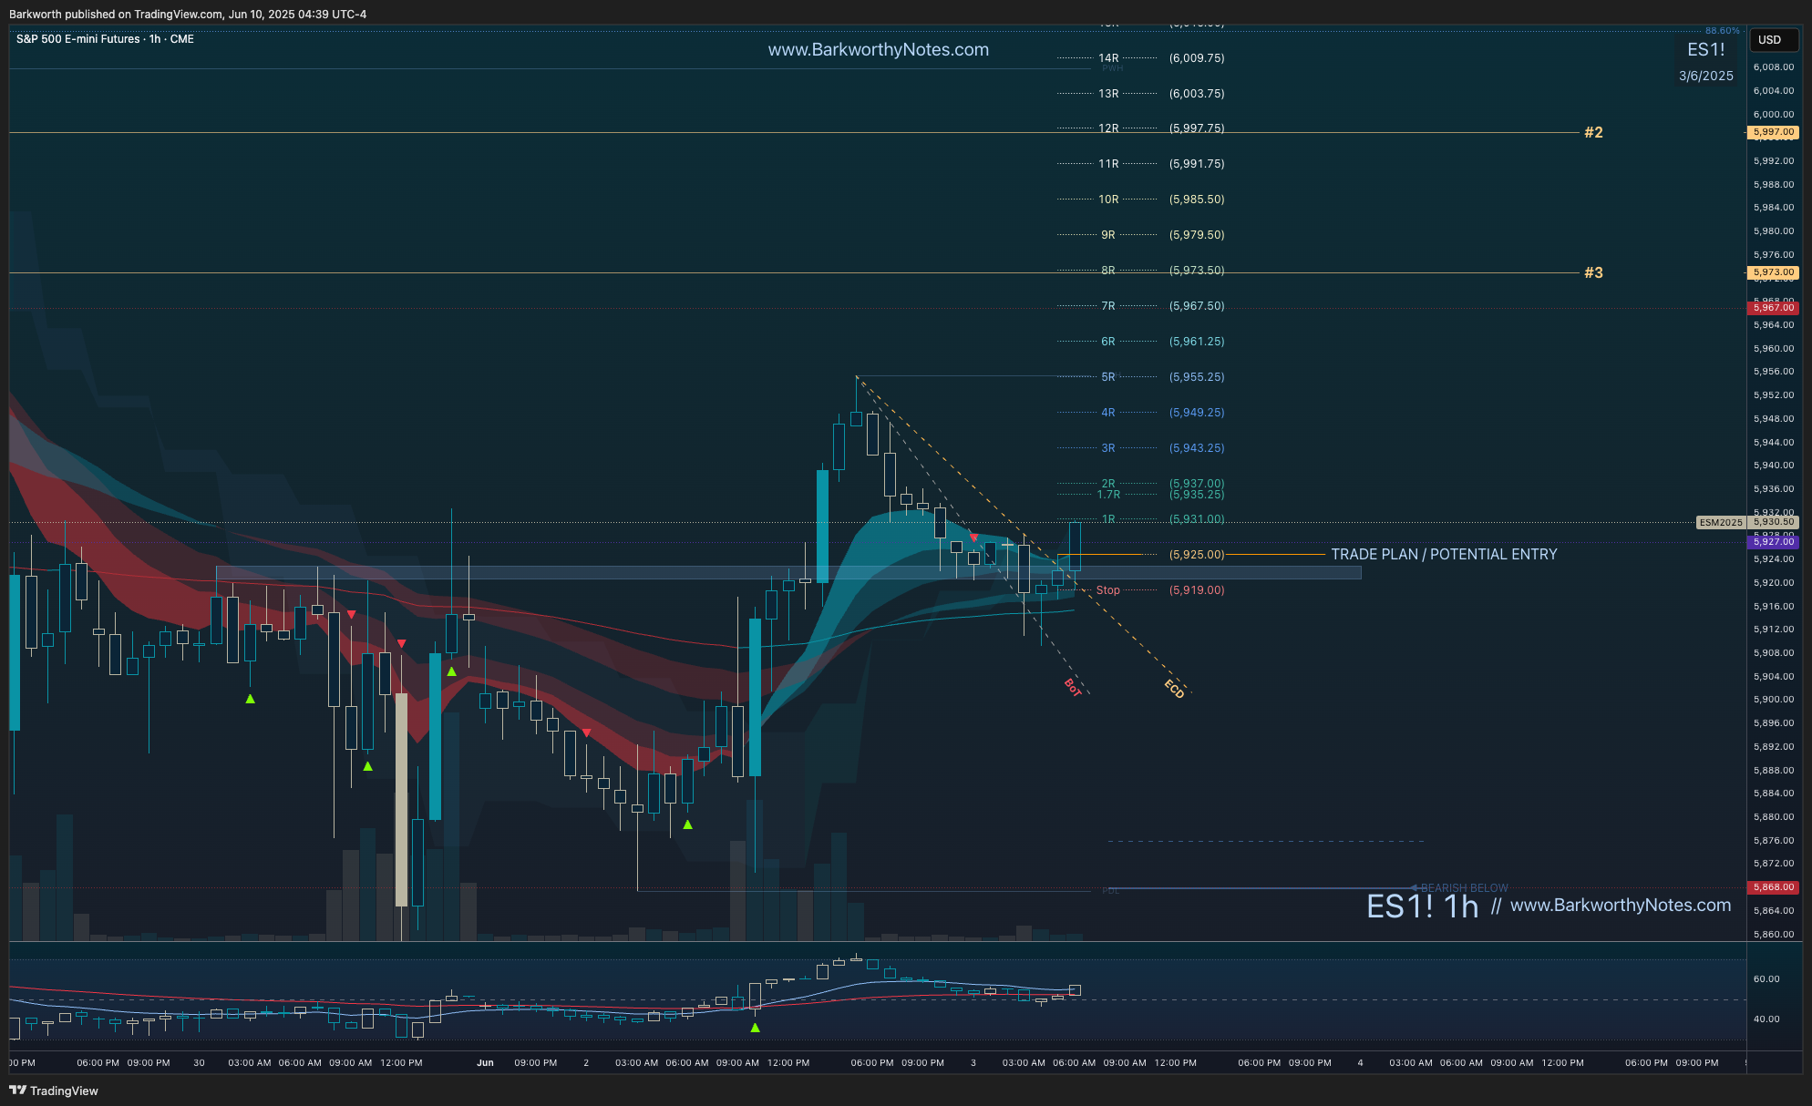Click the red BoT trendline label

(1073, 688)
